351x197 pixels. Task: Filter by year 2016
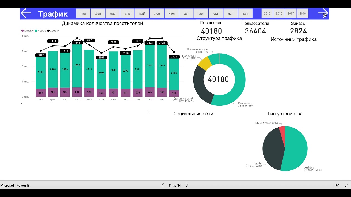[x=279, y=13]
